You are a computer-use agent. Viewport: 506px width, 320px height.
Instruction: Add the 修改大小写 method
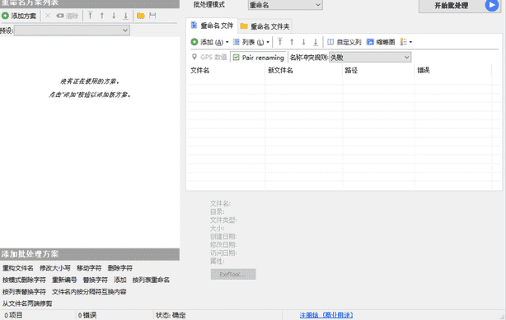55,268
